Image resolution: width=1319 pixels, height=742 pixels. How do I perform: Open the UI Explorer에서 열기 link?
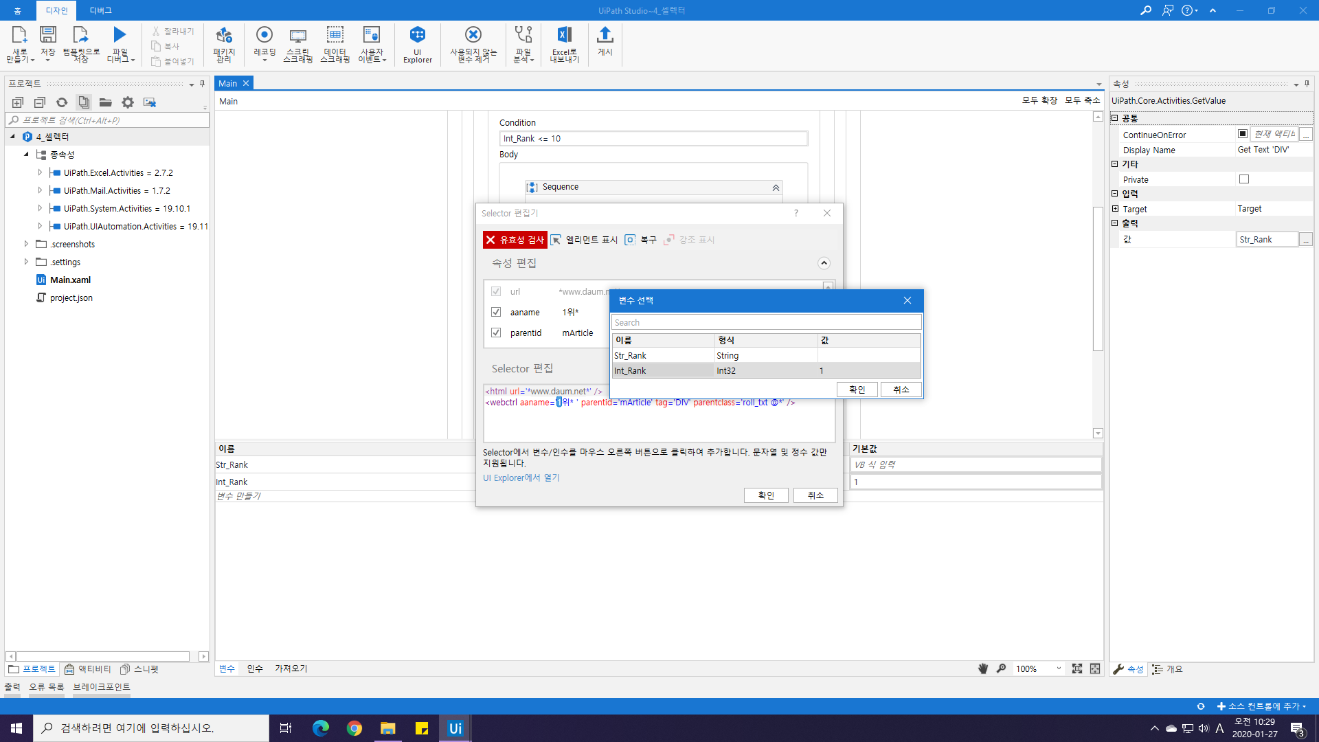(x=521, y=477)
